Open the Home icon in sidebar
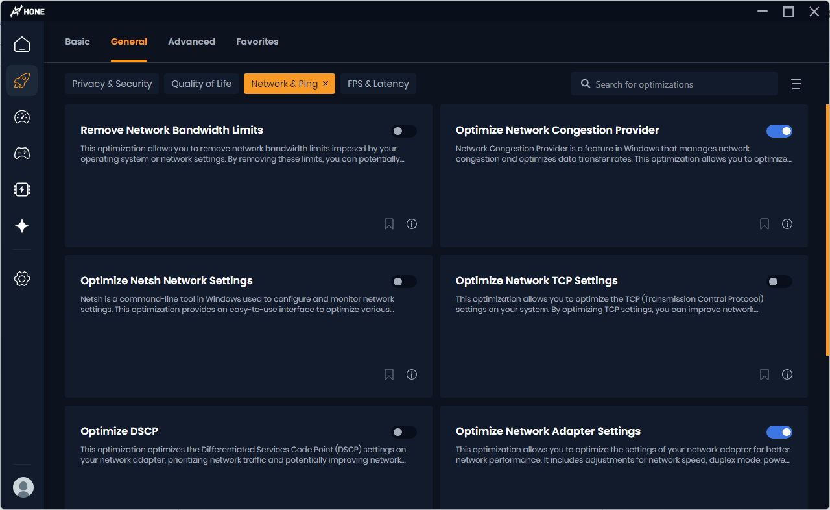Viewport: 830px width, 510px height. 22,45
